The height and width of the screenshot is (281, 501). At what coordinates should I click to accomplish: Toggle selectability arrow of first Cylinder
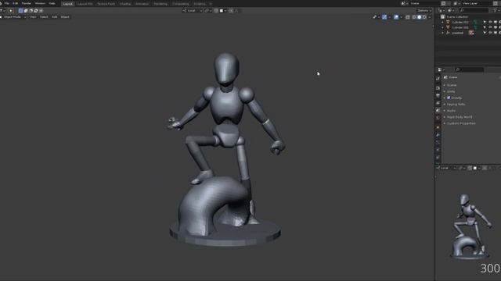coord(485,23)
